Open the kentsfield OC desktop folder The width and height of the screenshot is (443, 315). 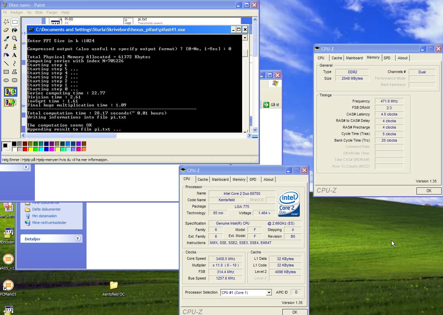click(114, 289)
